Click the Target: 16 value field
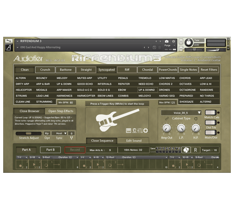 point(209,150)
